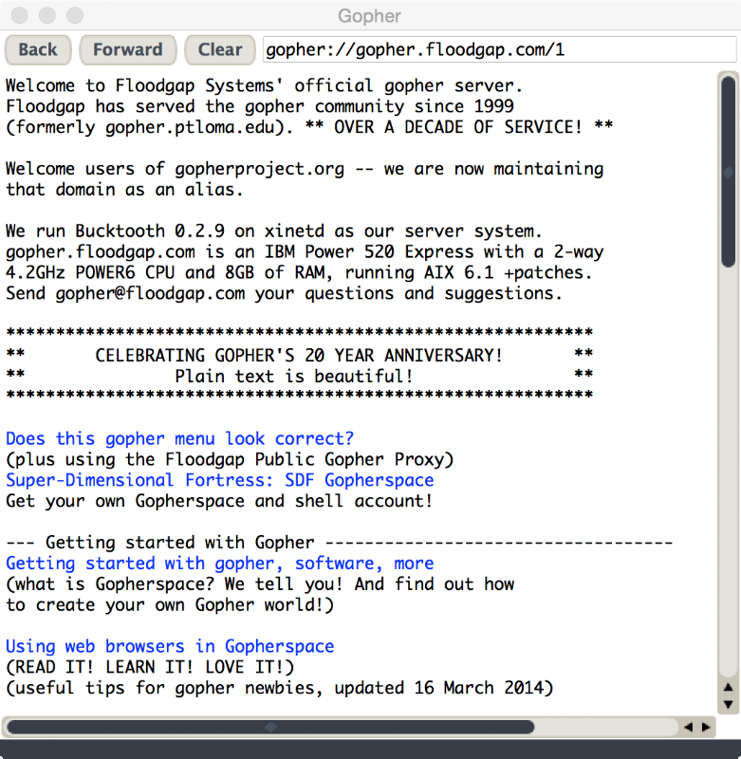Click the Clear button
The width and height of the screenshot is (741, 759).
click(x=220, y=49)
